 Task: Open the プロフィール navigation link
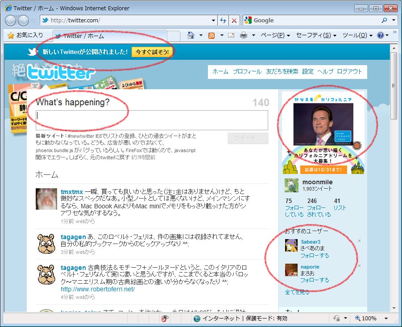(x=247, y=71)
